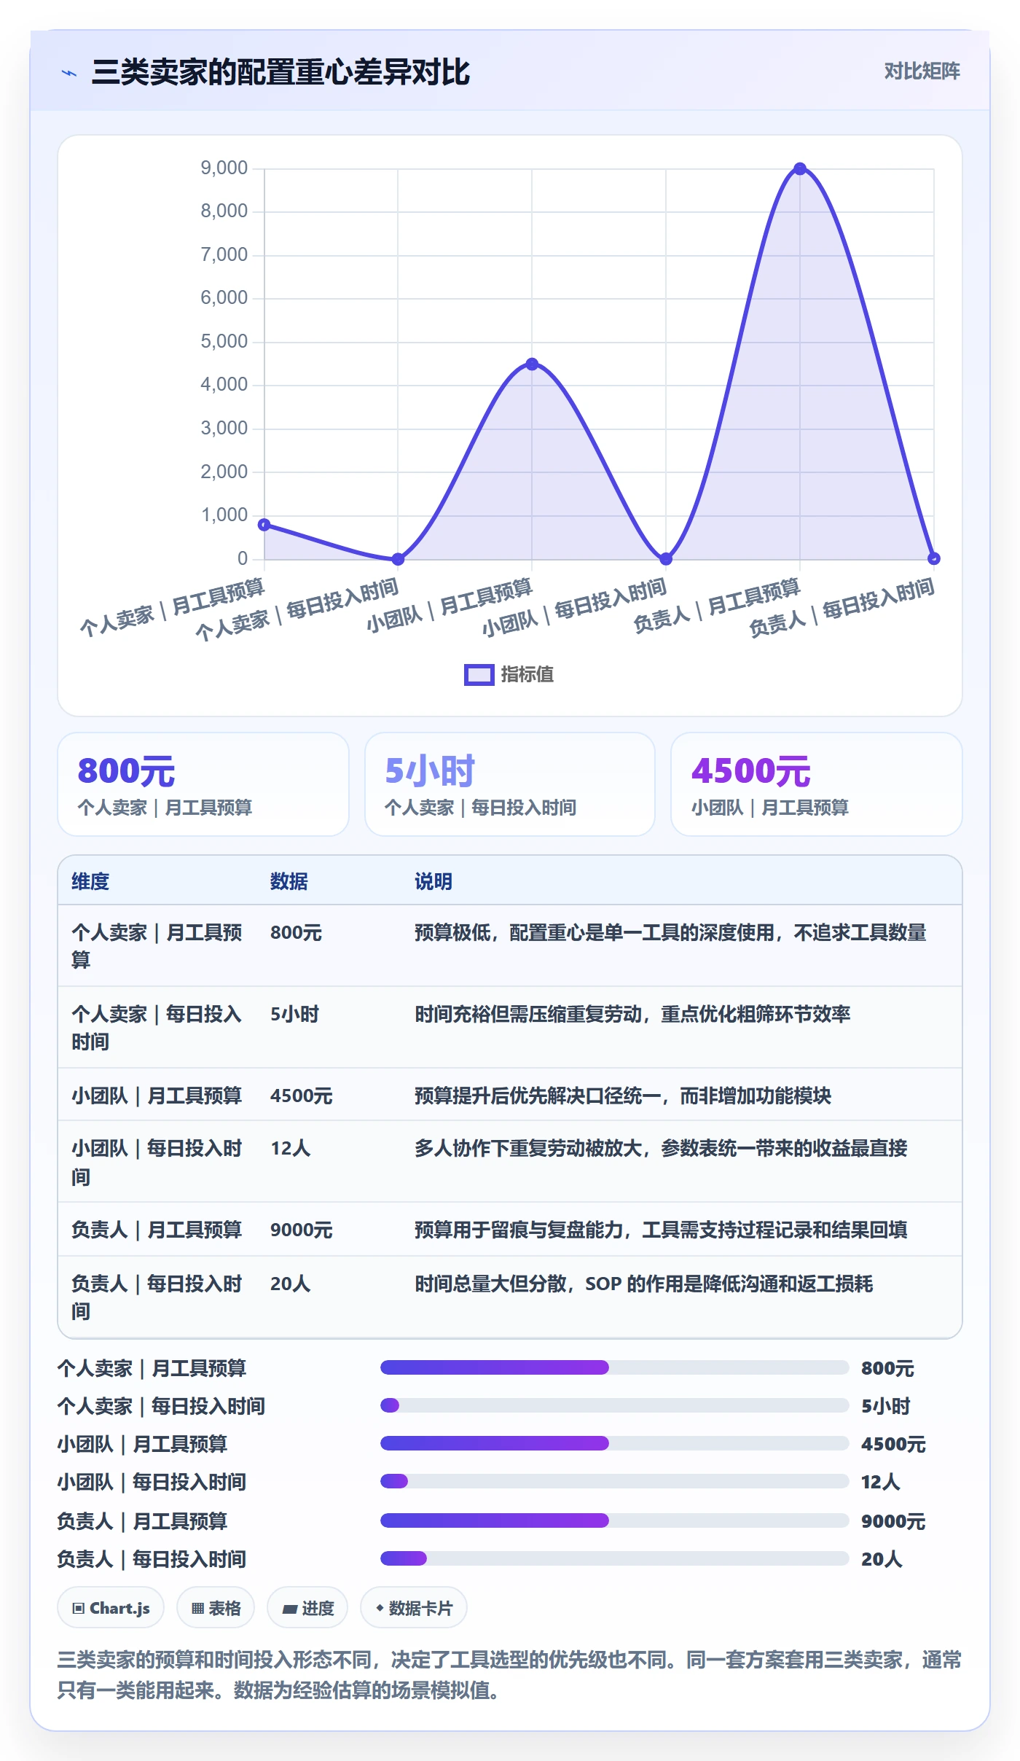This screenshot has width=1020, height=1761.
Task: Click description starting 预算极低
Action: pyautogui.click(x=670, y=932)
